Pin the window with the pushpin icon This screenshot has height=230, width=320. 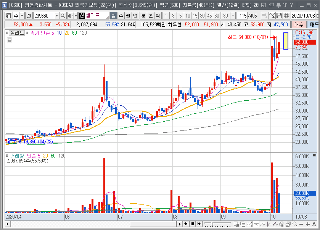(x=278, y=5)
